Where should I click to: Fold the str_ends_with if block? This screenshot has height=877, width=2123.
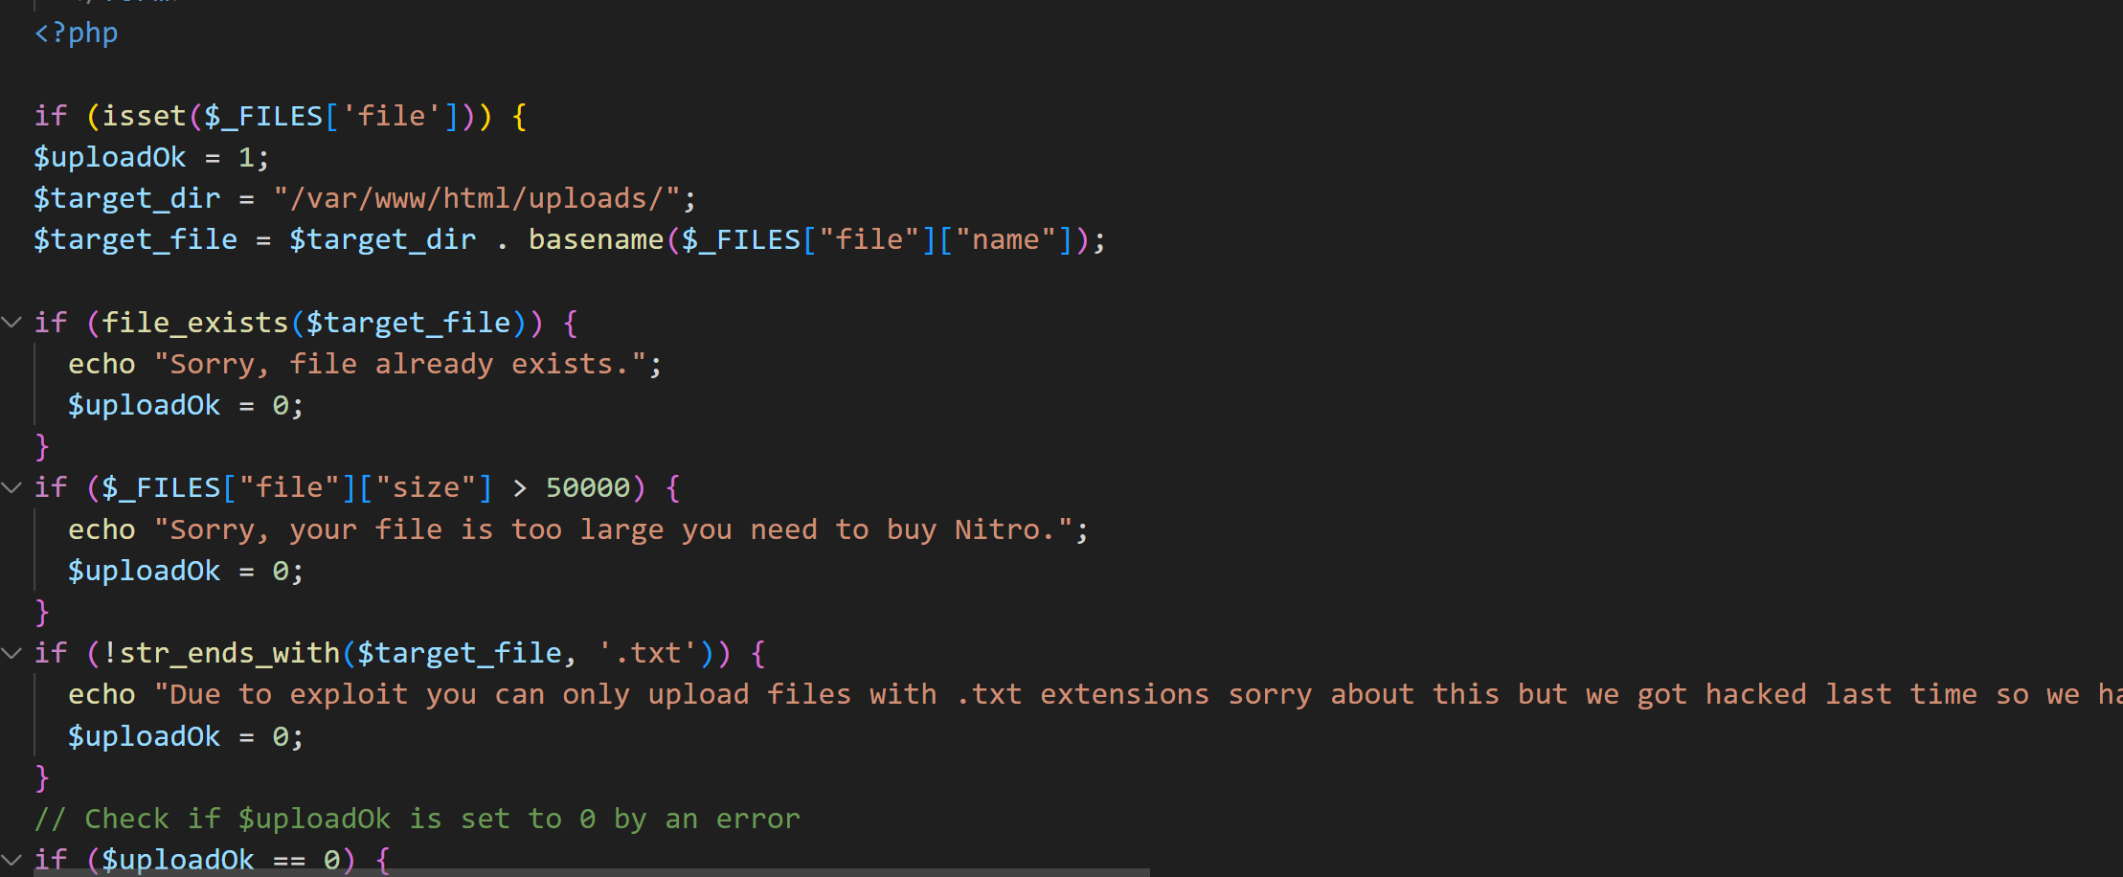12,654
